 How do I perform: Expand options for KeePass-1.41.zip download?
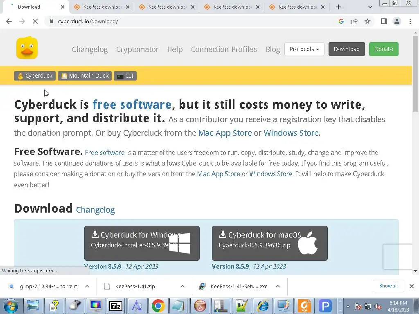[x=182, y=286]
